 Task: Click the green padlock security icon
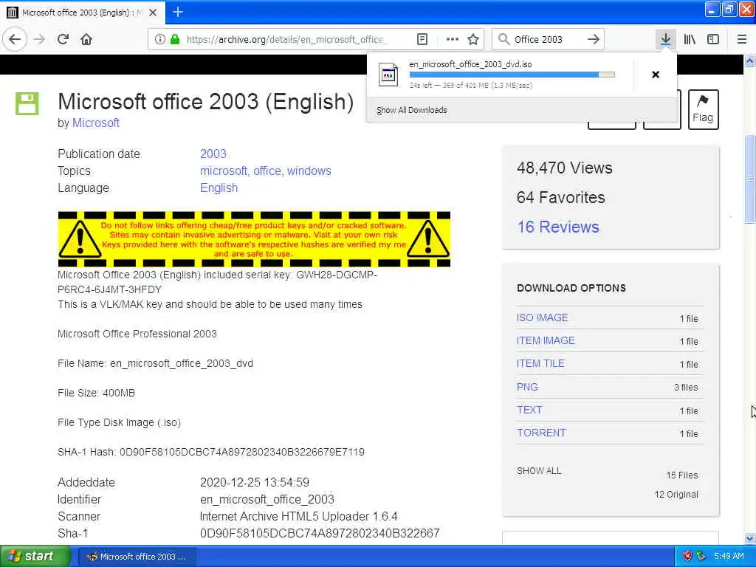click(x=175, y=40)
